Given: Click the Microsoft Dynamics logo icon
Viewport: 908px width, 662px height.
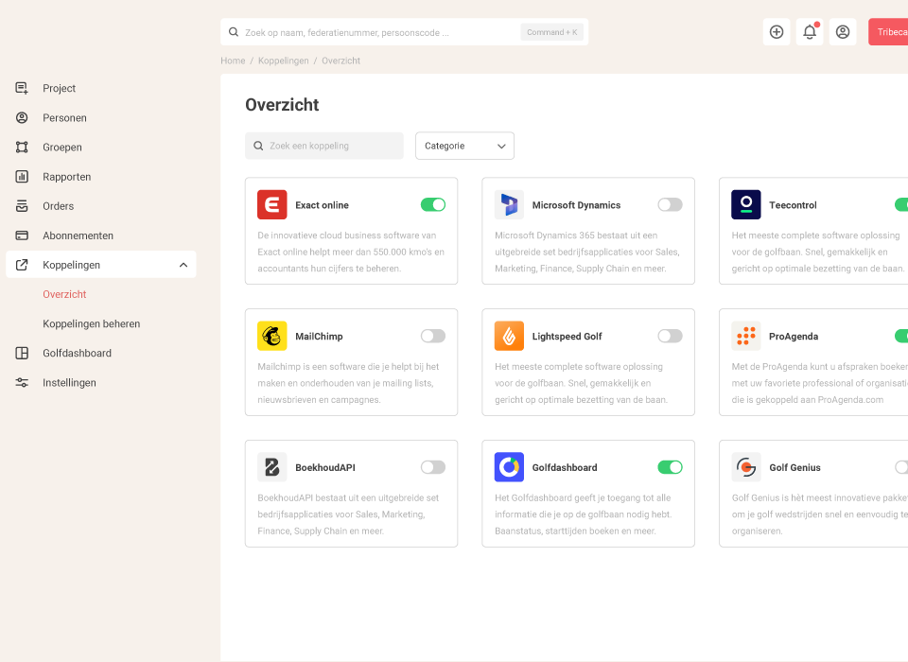Looking at the screenshot, I should pos(509,205).
